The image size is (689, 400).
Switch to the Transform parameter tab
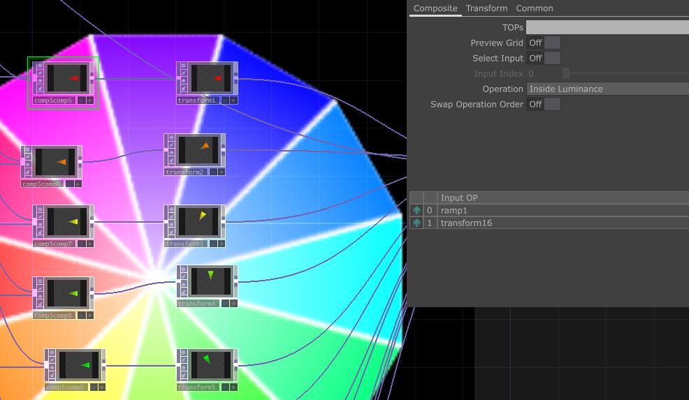point(486,8)
